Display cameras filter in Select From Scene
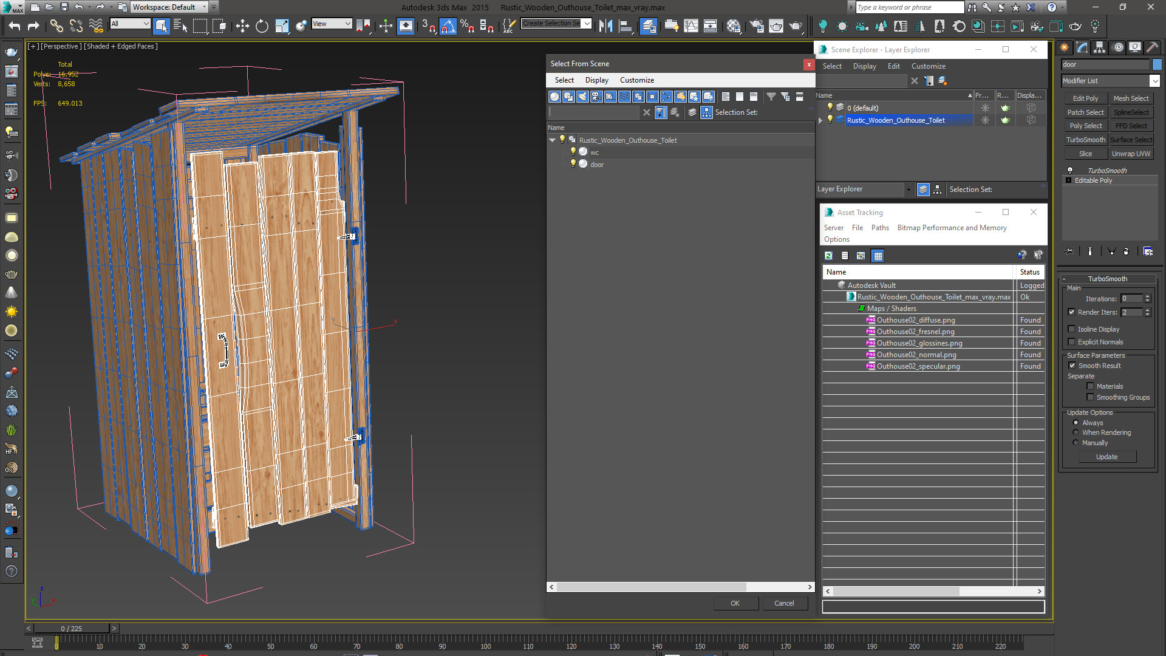The width and height of the screenshot is (1166, 656). point(596,97)
